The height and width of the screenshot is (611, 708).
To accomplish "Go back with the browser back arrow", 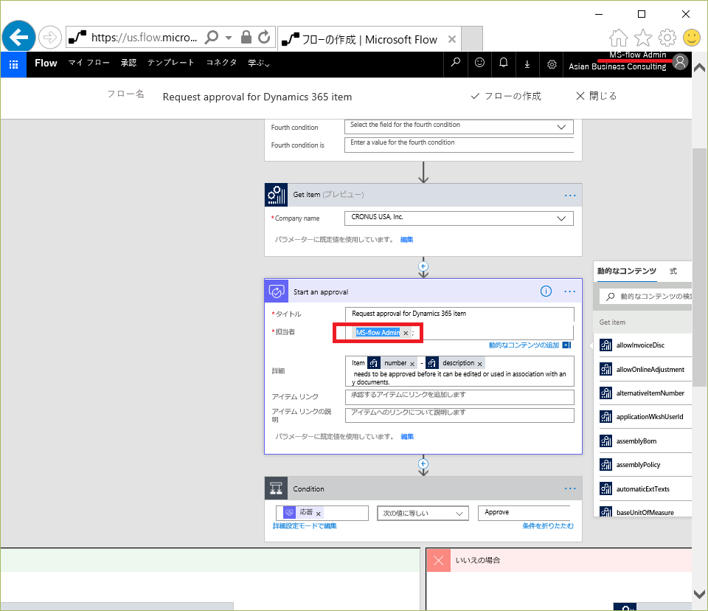I will click(x=19, y=37).
